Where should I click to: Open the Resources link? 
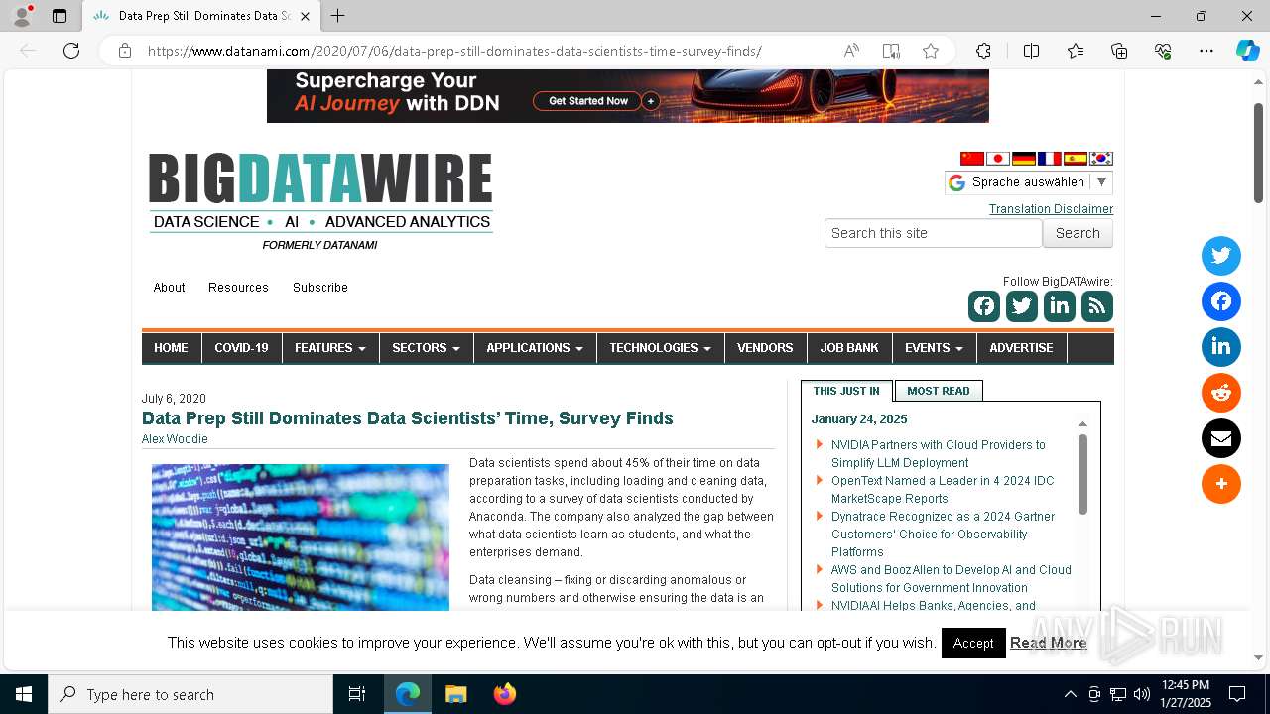pos(238,288)
